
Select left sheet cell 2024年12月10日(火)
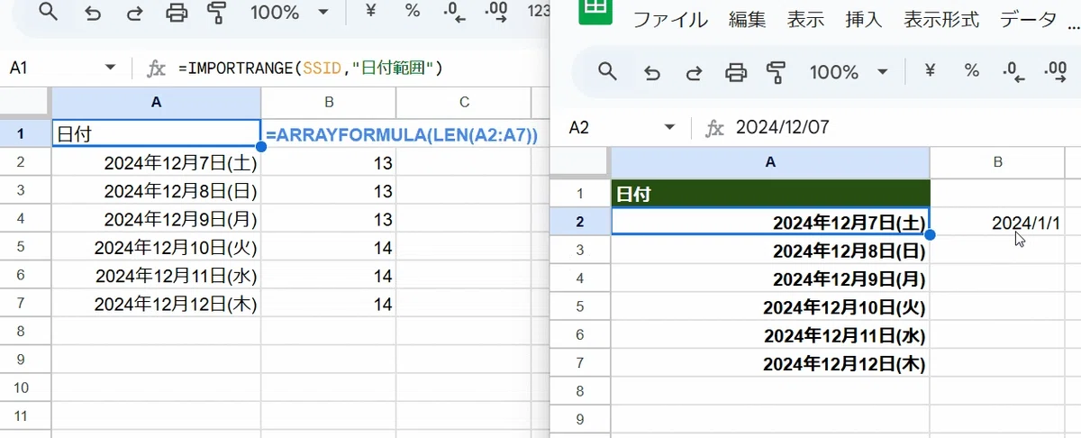pyautogui.click(x=157, y=247)
